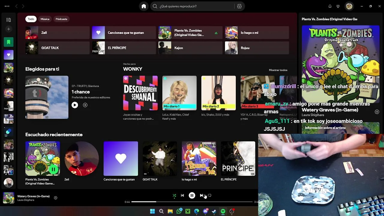Open Descubrimiento Semanal playlist card
The width and height of the screenshot is (384, 216).
coord(140,98)
